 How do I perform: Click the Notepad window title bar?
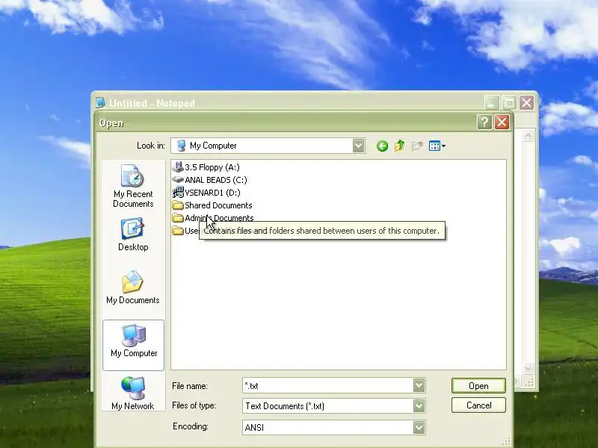pos(290,103)
